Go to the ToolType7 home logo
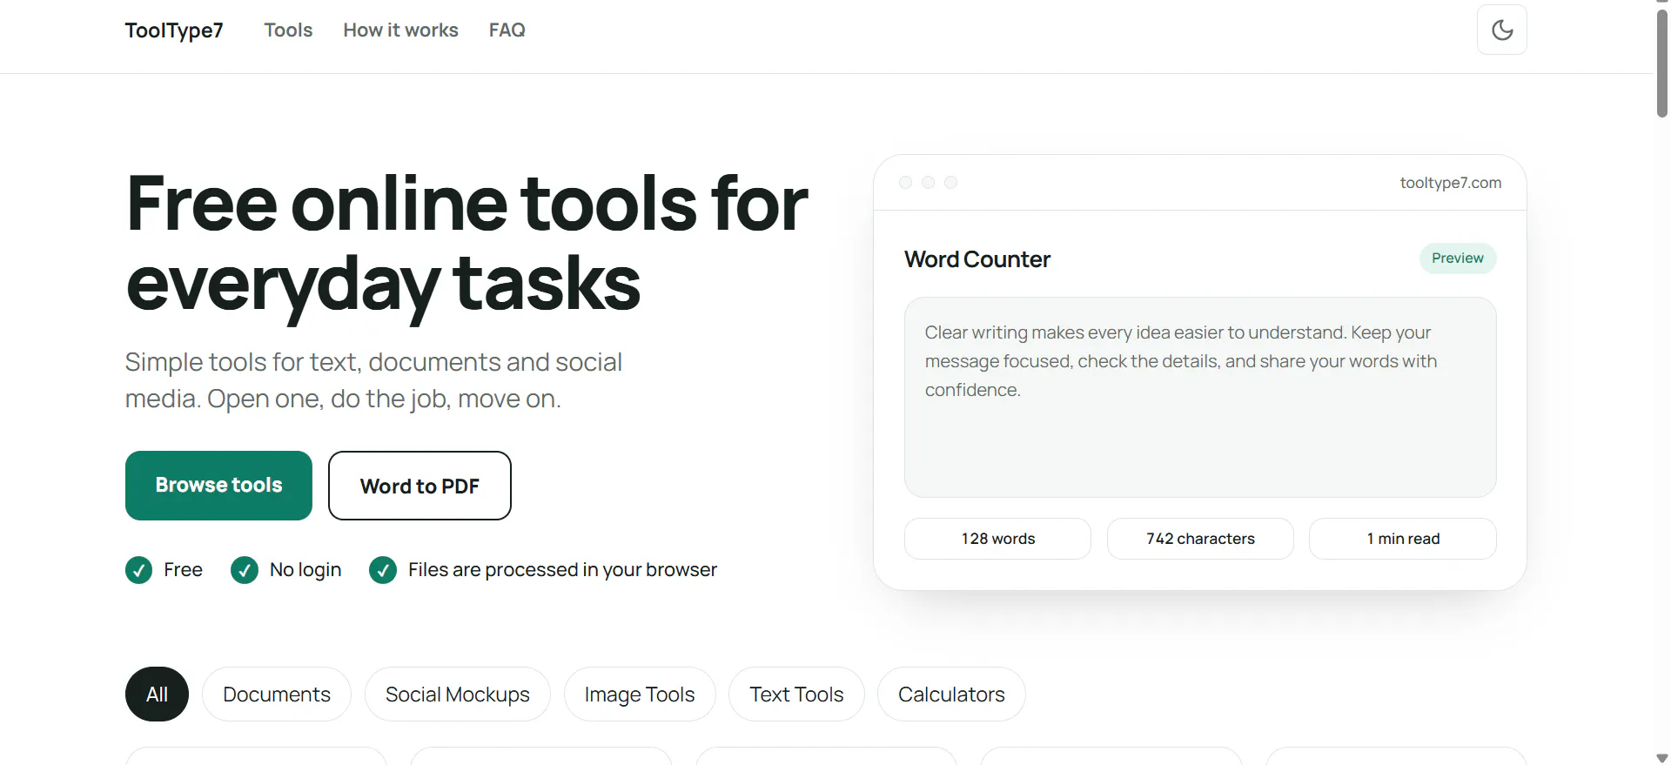Screen dimensions: 1671x765 174,30
